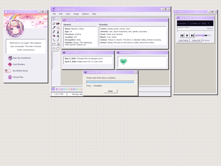The width and height of the screenshot is (221, 166).
Task: Click the '20 tracks' label
Action: pos(206,40)
